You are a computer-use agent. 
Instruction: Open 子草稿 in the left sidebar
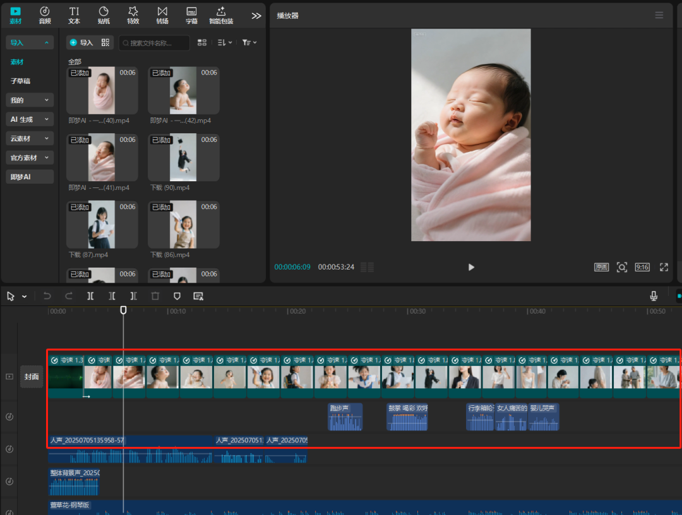pyautogui.click(x=20, y=81)
